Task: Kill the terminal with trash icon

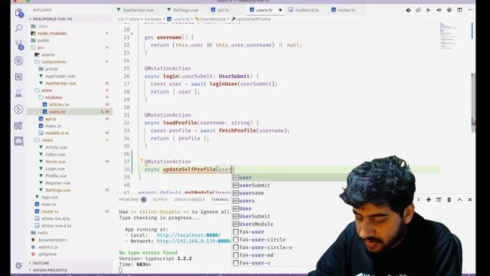Action: 449,199
